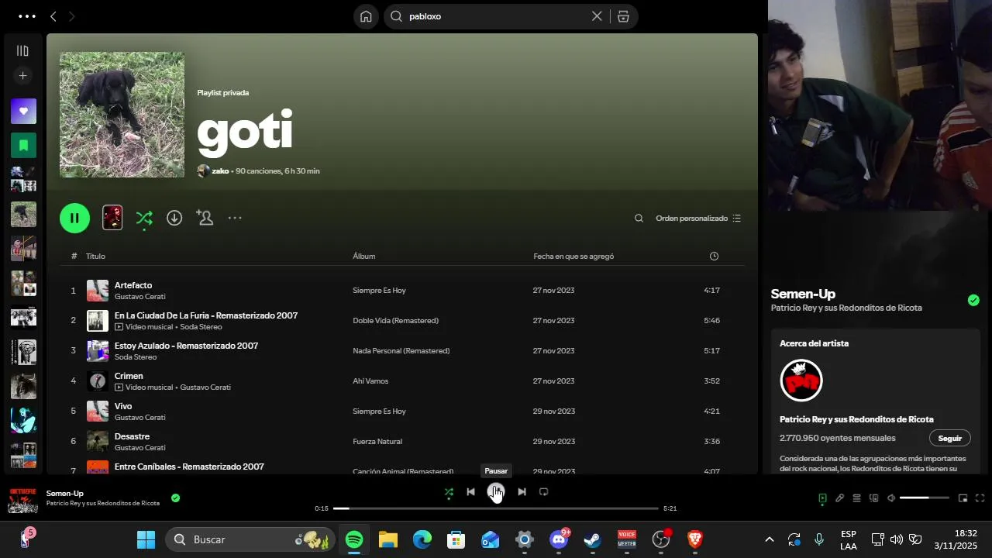Click the small album preview next to pause
The height and width of the screenshot is (558, 992).
[x=112, y=218]
